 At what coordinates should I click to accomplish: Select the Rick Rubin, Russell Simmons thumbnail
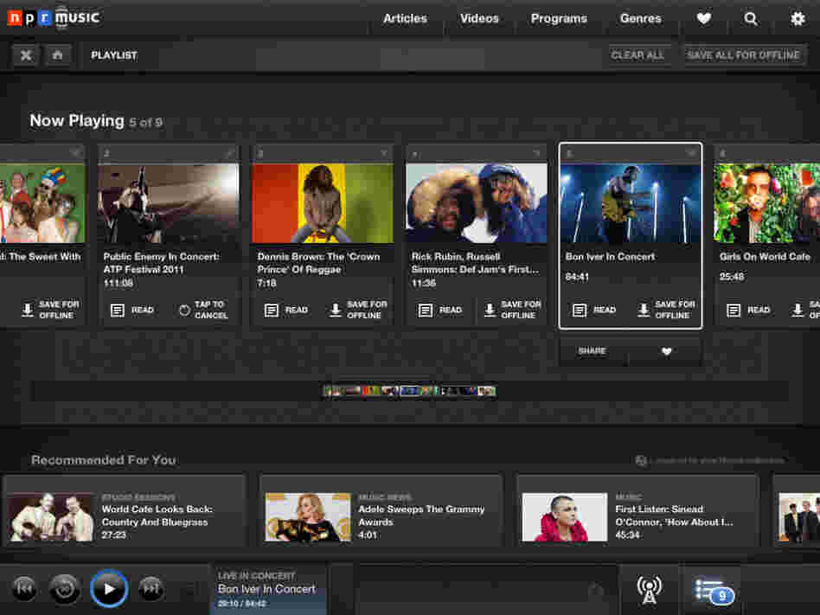point(477,203)
